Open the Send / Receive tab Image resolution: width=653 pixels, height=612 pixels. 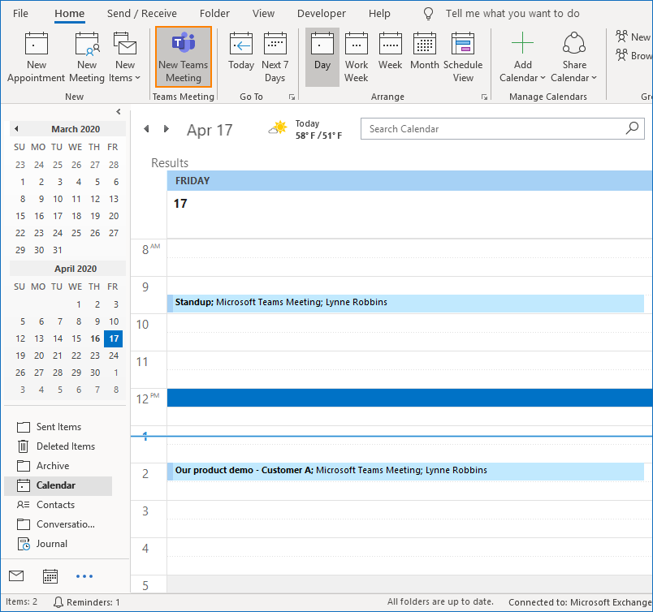coord(142,13)
